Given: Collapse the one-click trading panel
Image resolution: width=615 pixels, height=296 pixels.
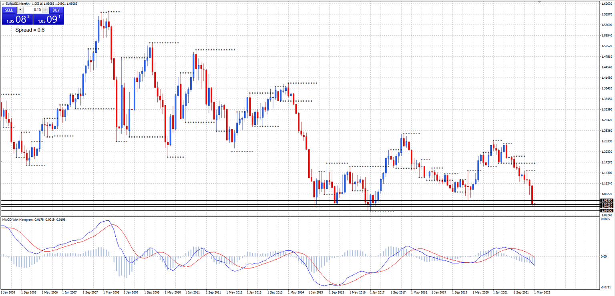Looking at the screenshot, I should pyautogui.click(x=3, y=4).
